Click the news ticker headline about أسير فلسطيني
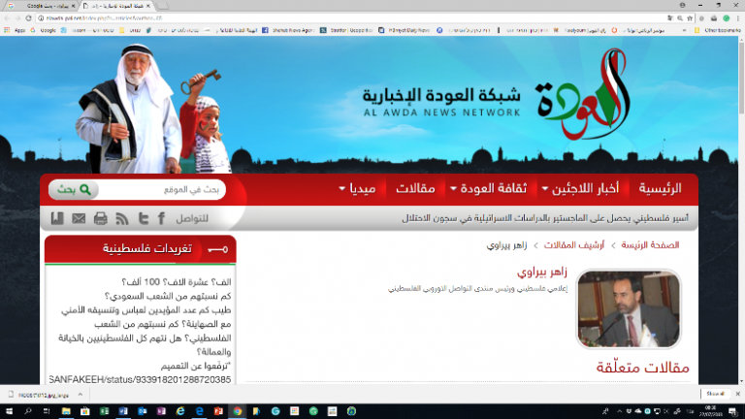The width and height of the screenshot is (745, 419). pyautogui.click(x=545, y=218)
